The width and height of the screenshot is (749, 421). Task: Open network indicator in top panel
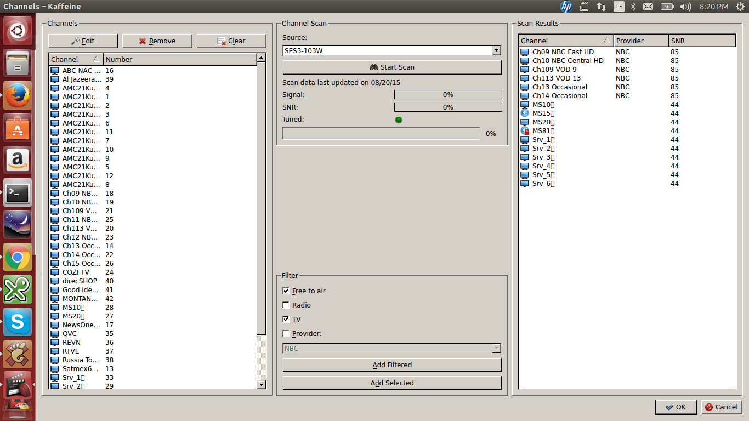(602, 7)
